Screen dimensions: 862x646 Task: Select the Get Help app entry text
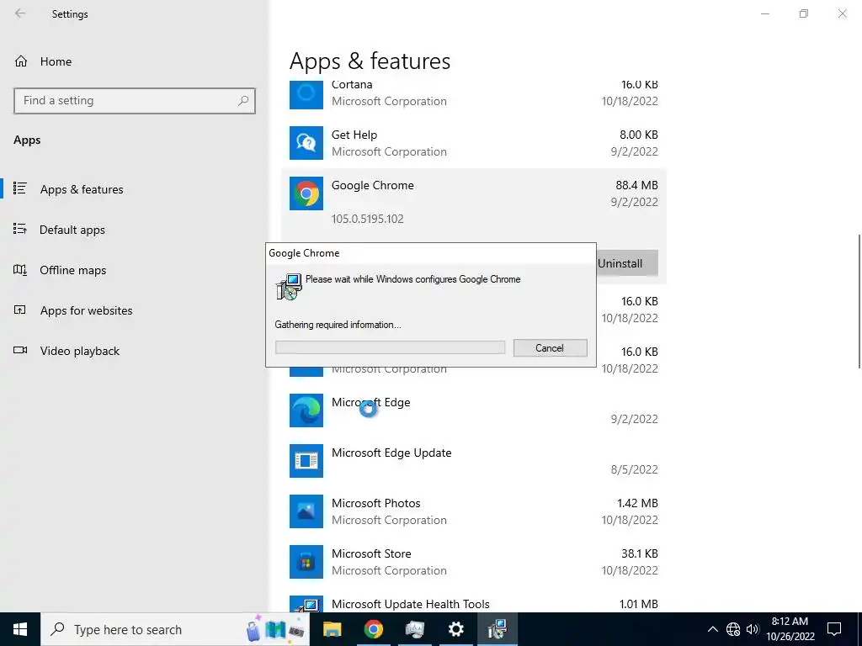pos(354,135)
